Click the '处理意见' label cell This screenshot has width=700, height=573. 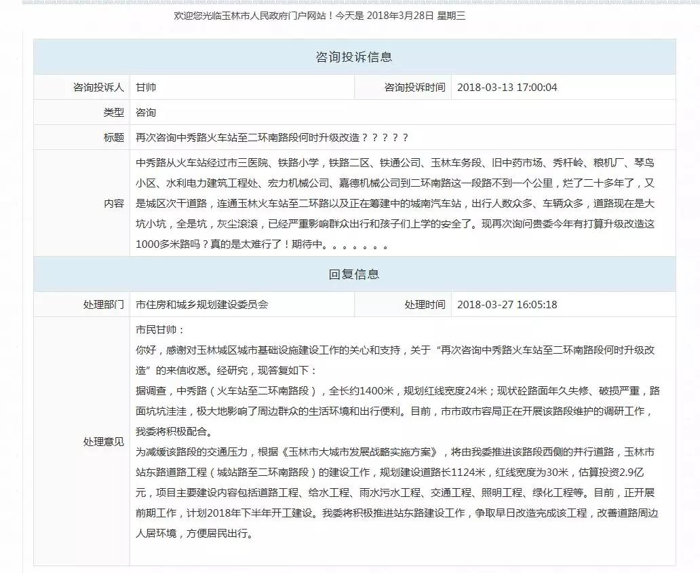(81, 441)
